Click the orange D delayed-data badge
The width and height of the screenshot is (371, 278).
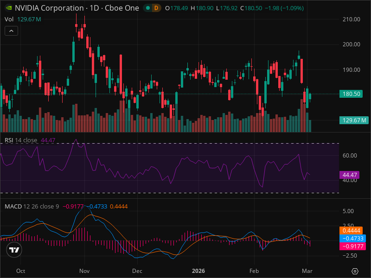156,8
